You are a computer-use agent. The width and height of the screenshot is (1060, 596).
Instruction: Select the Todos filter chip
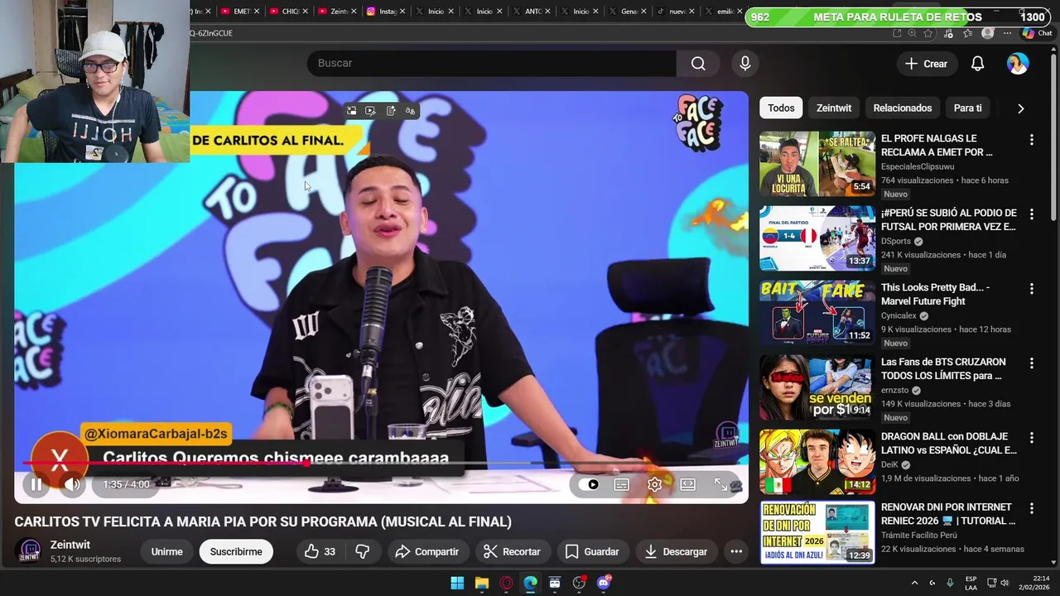coord(781,108)
